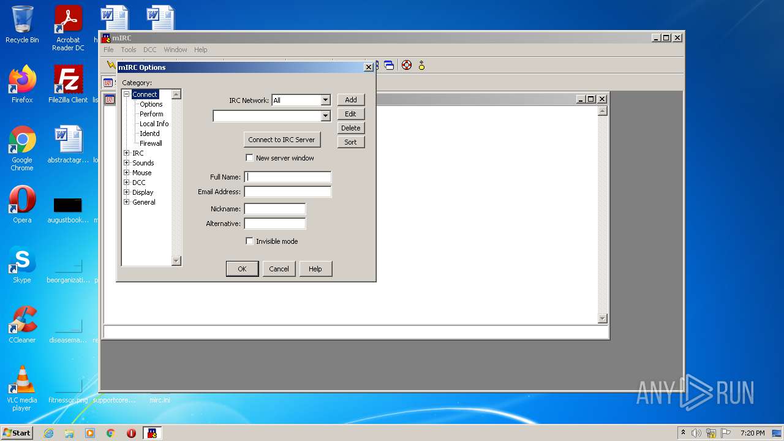Enable the Invisible mode checkbox
The width and height of the screenshot is (784, 441).
tap(249, 241)
